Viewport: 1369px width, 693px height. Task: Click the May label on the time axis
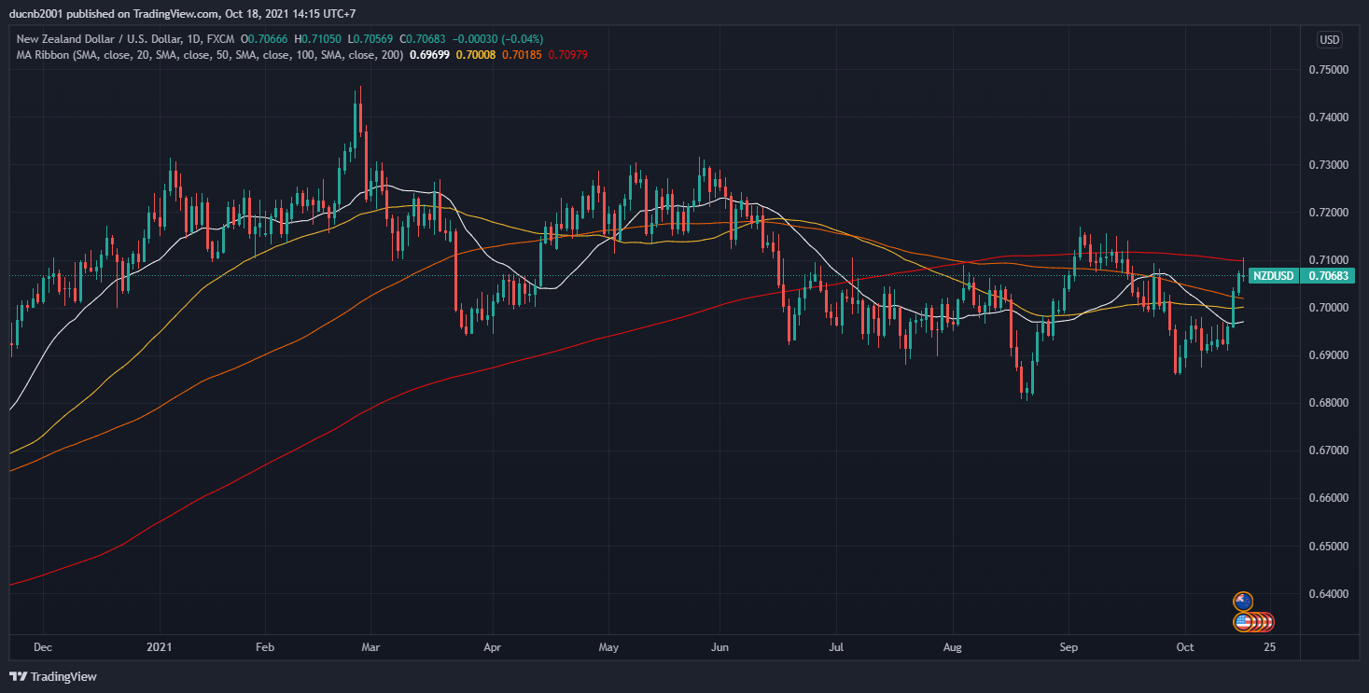(608, 646)
